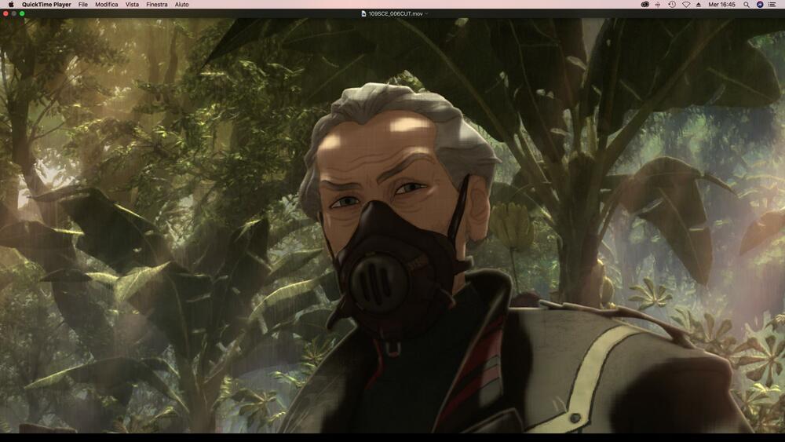Open the Modifica menu

(107, 5)
